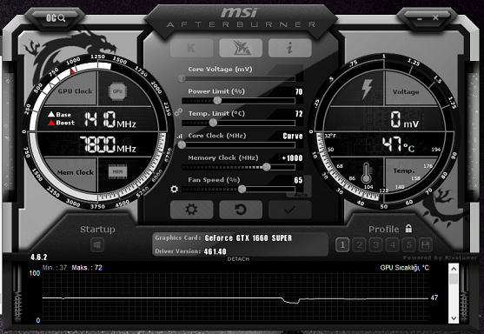Click the version number 4.6.2
The width and height of the screenshot is (484, 334).
pos(39,257)
